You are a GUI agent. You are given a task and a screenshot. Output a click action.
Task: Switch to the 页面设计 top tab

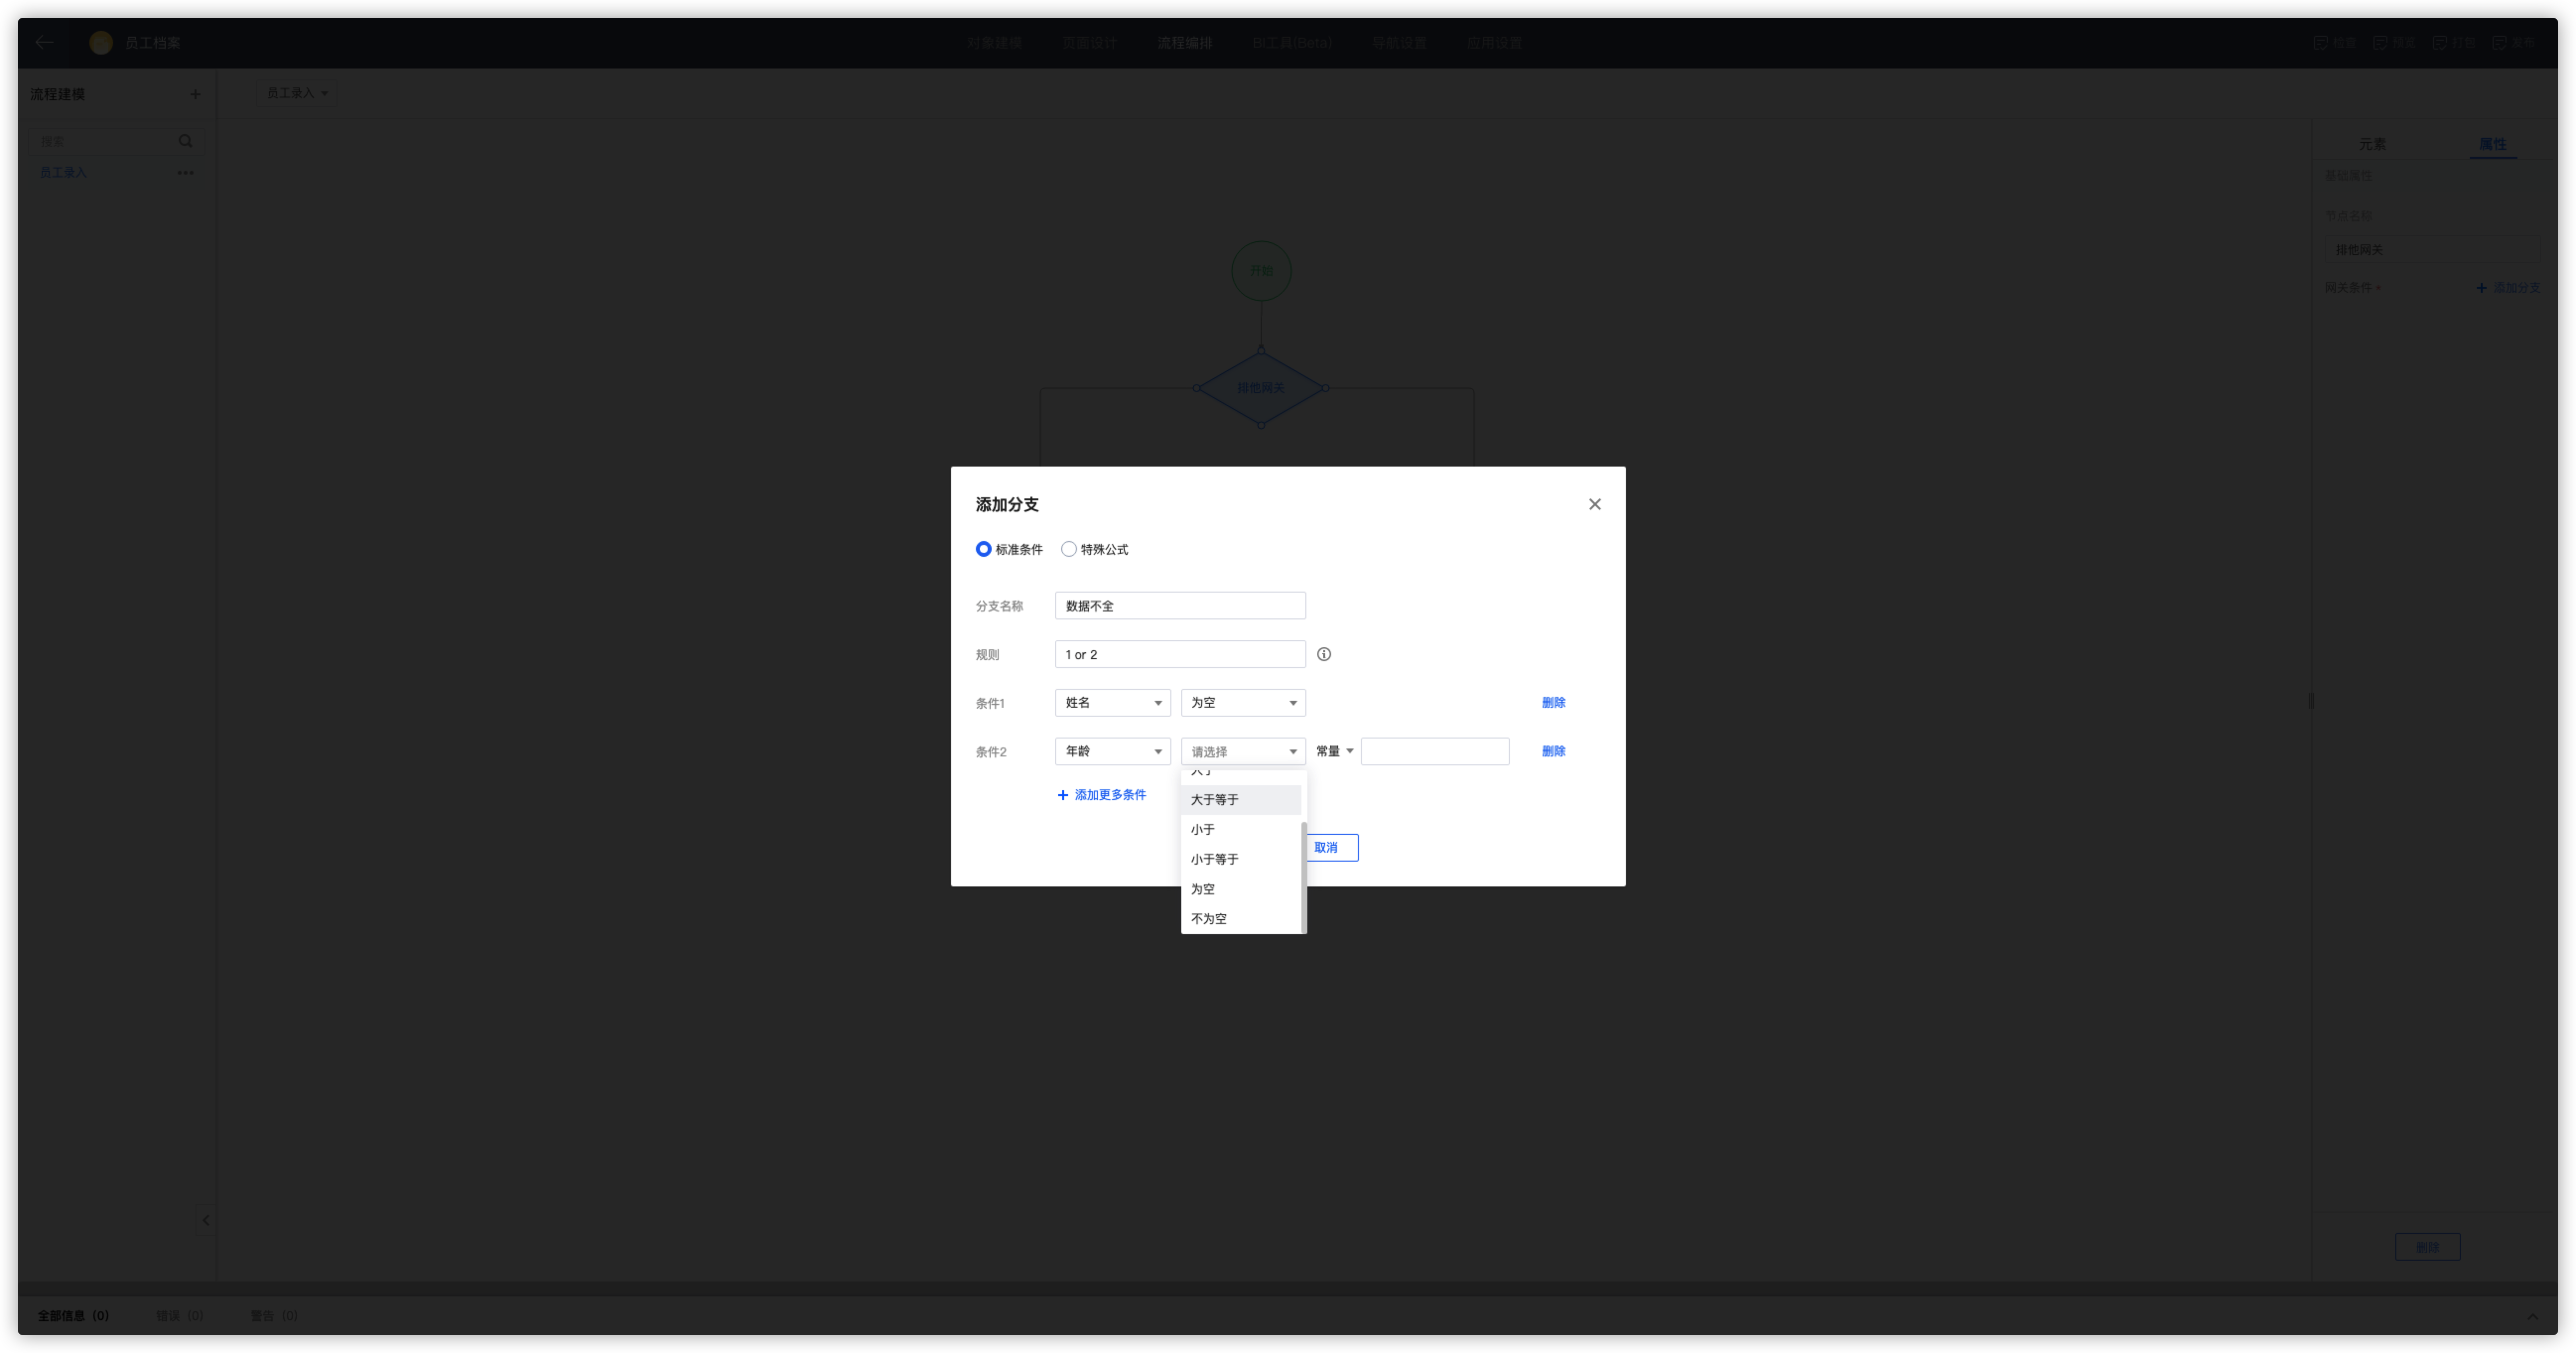tap(1089, 43)
